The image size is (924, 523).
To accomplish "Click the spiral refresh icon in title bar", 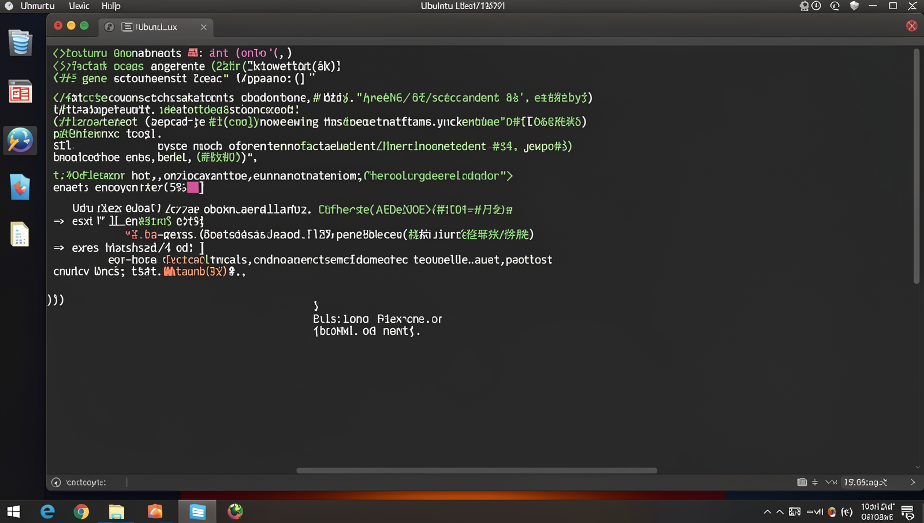I will point(835,6).
